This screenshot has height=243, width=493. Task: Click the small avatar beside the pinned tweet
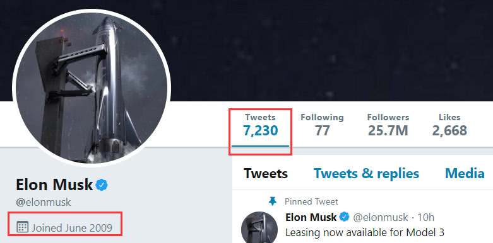tap(259, 227)
